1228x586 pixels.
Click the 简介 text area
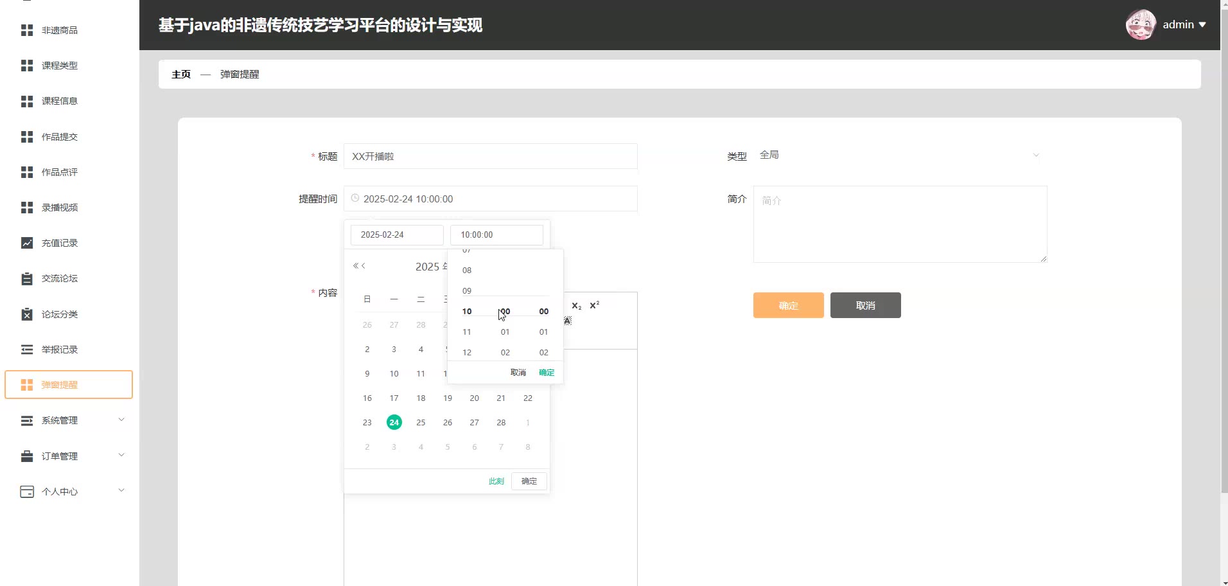[900, 224]
